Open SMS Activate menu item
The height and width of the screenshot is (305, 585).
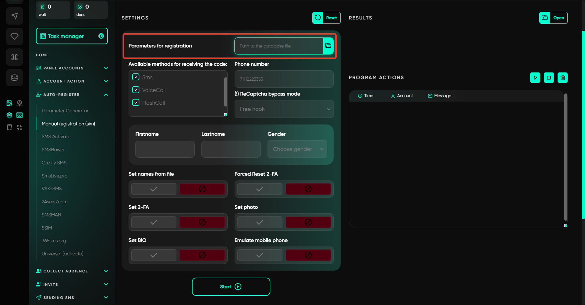[x=56, y=137]
